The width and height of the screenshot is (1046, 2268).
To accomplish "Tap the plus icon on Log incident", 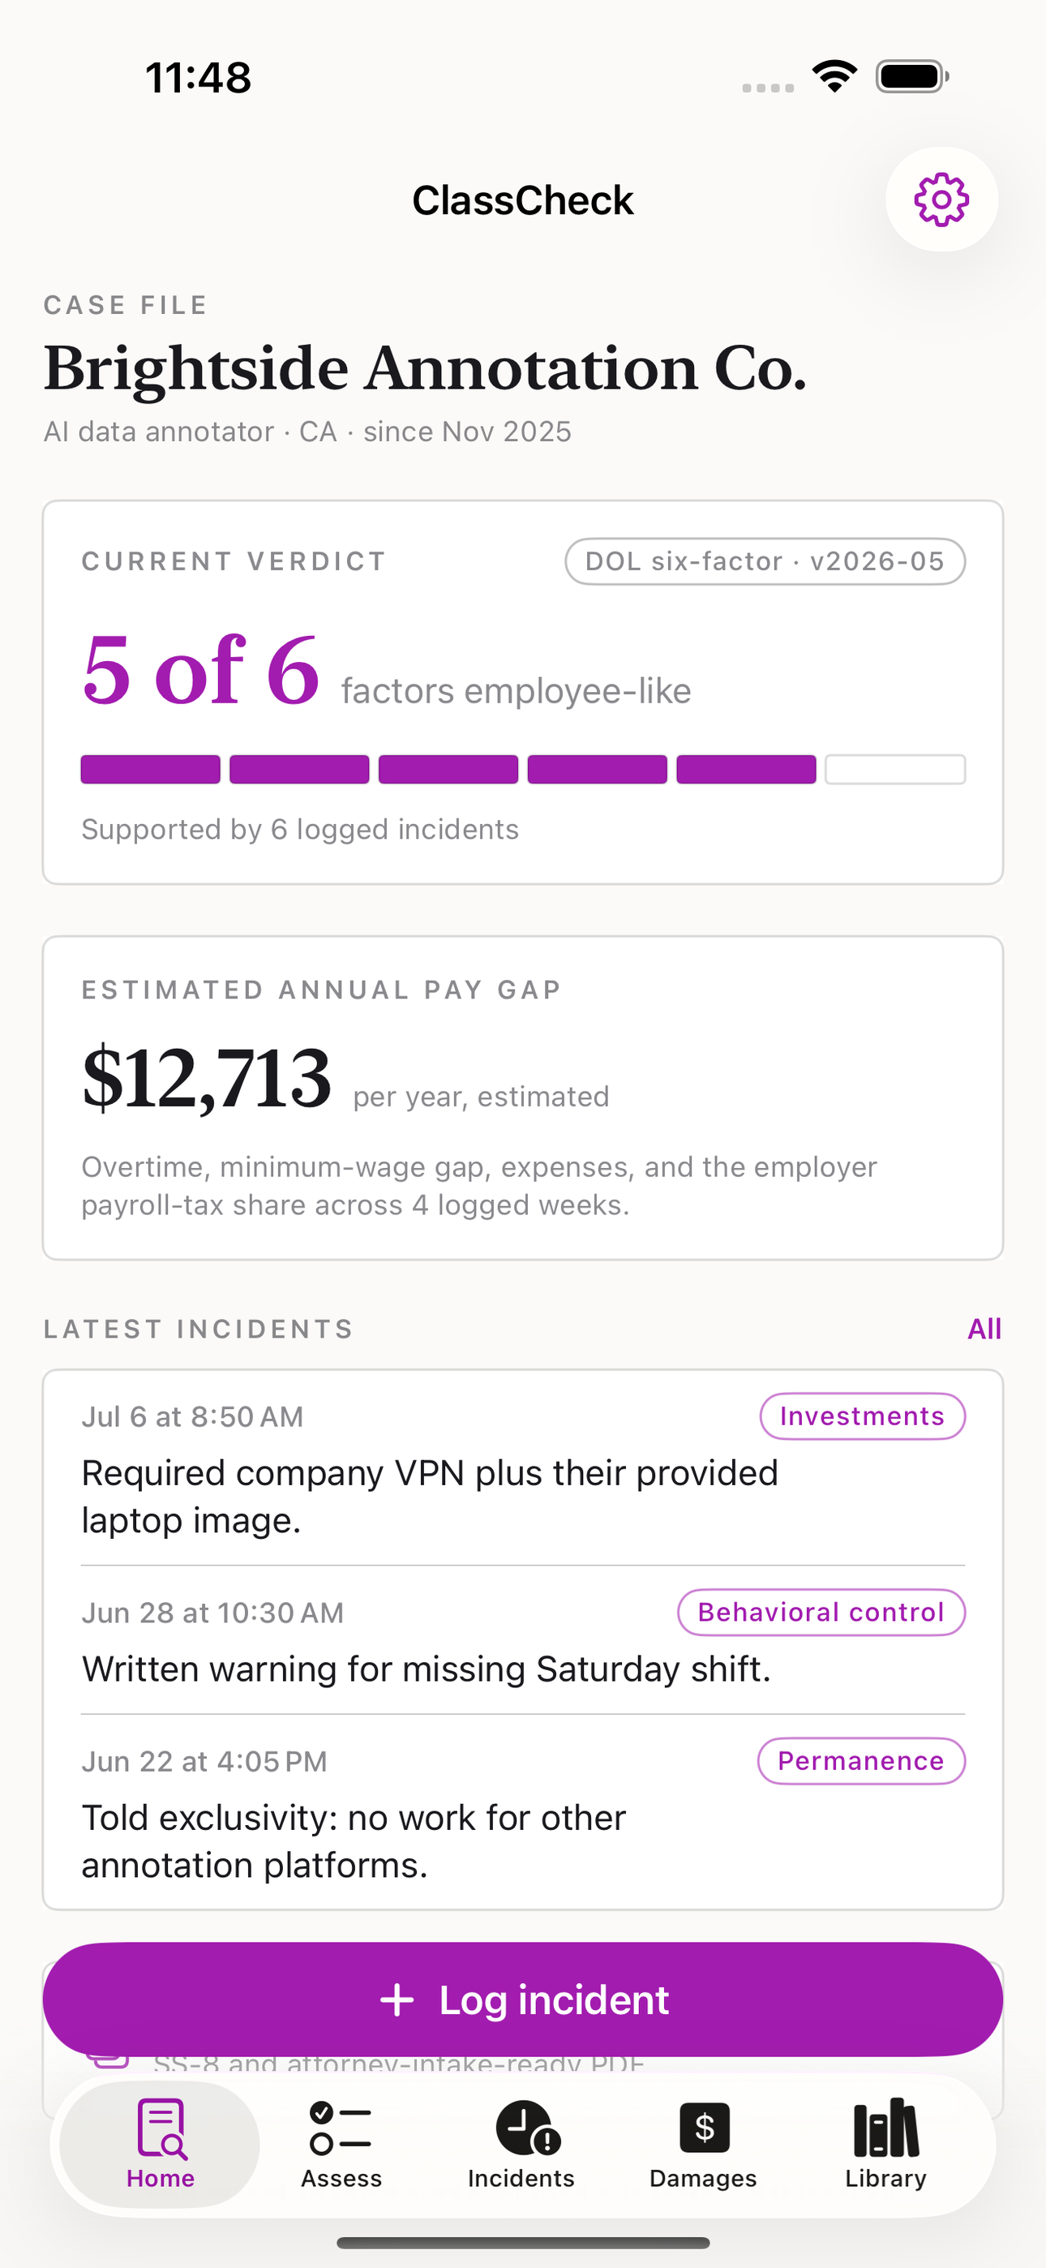I will pos(397,2000).
